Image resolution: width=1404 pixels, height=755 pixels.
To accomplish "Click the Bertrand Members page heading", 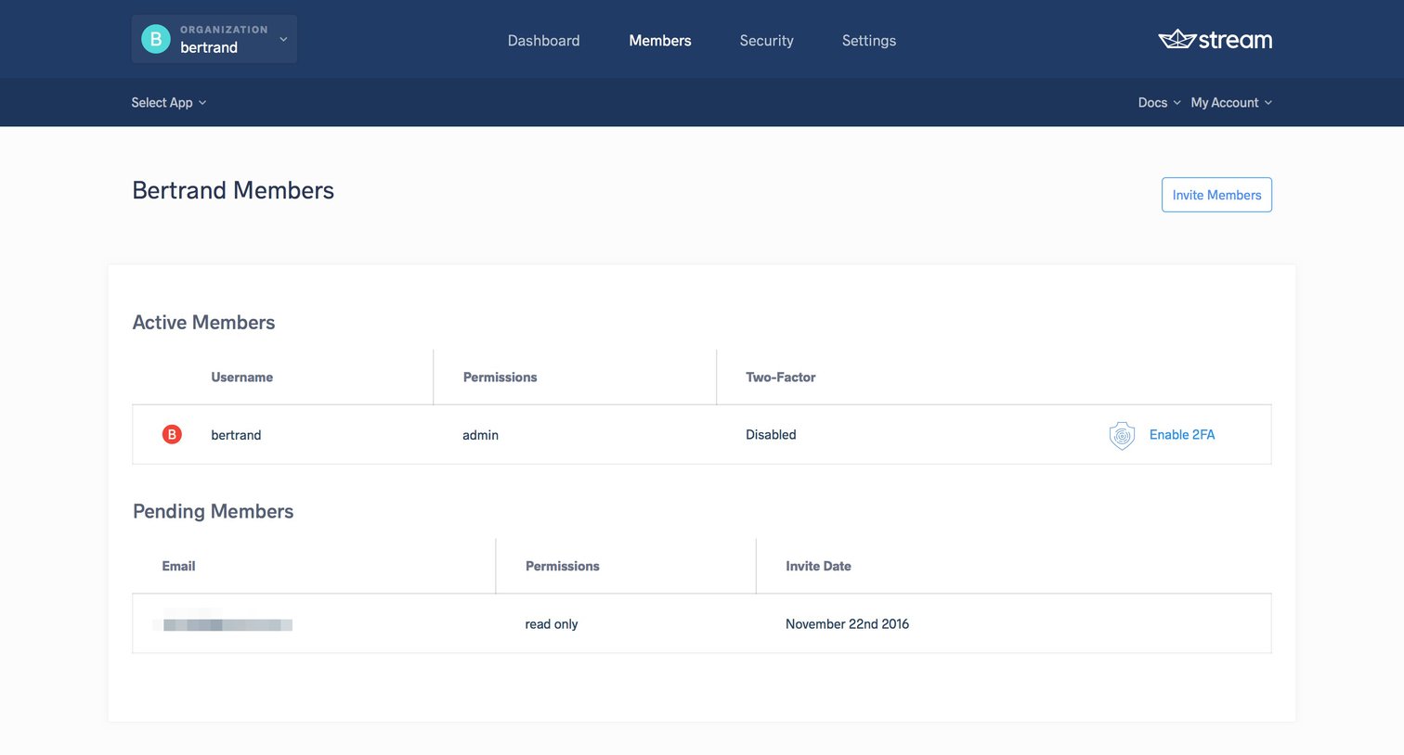I will coord(233,190).
